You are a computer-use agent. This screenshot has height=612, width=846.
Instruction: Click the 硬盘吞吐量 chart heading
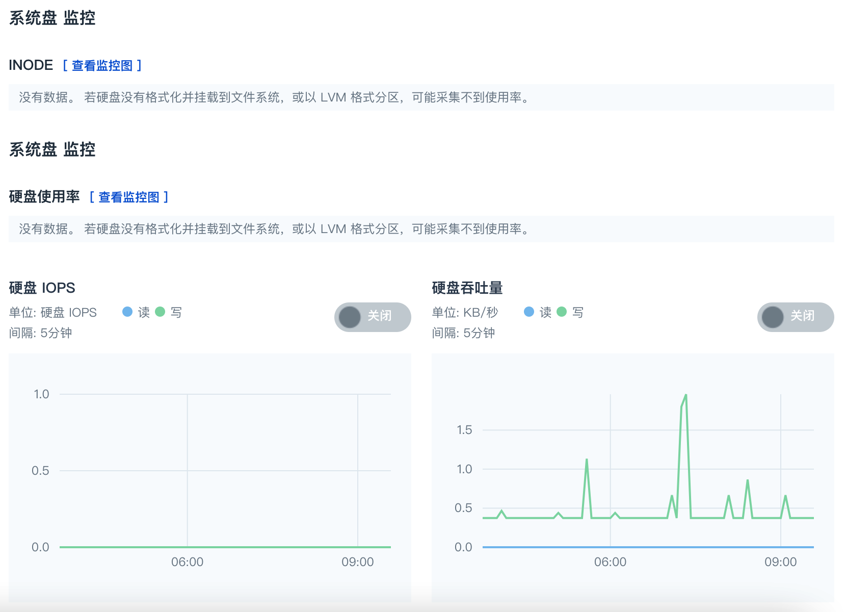point(467,288)
